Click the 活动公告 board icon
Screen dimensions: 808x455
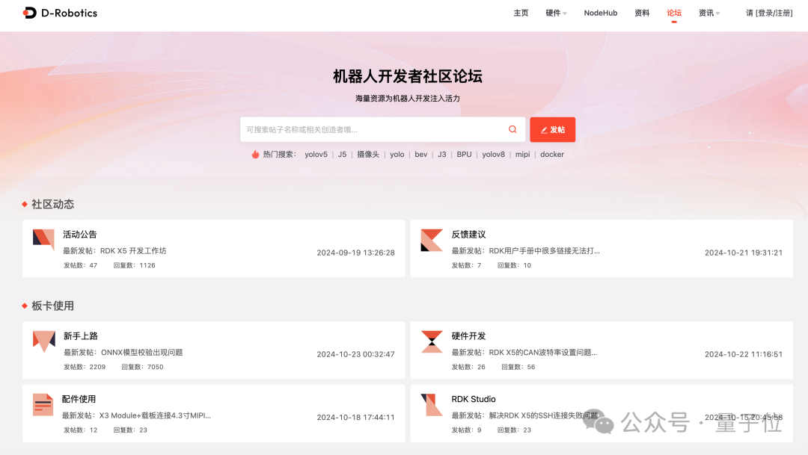click(43, 238)
